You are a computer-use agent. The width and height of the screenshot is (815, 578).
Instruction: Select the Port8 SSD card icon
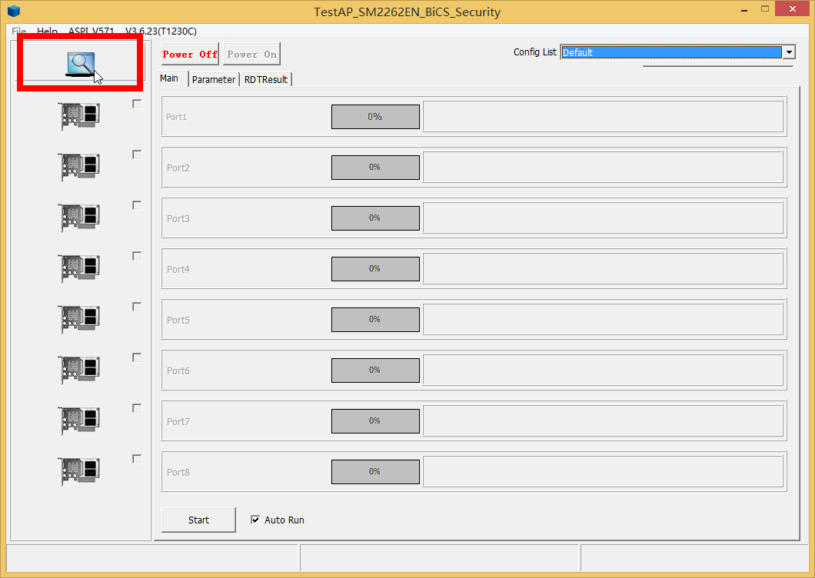click(80, 471)
